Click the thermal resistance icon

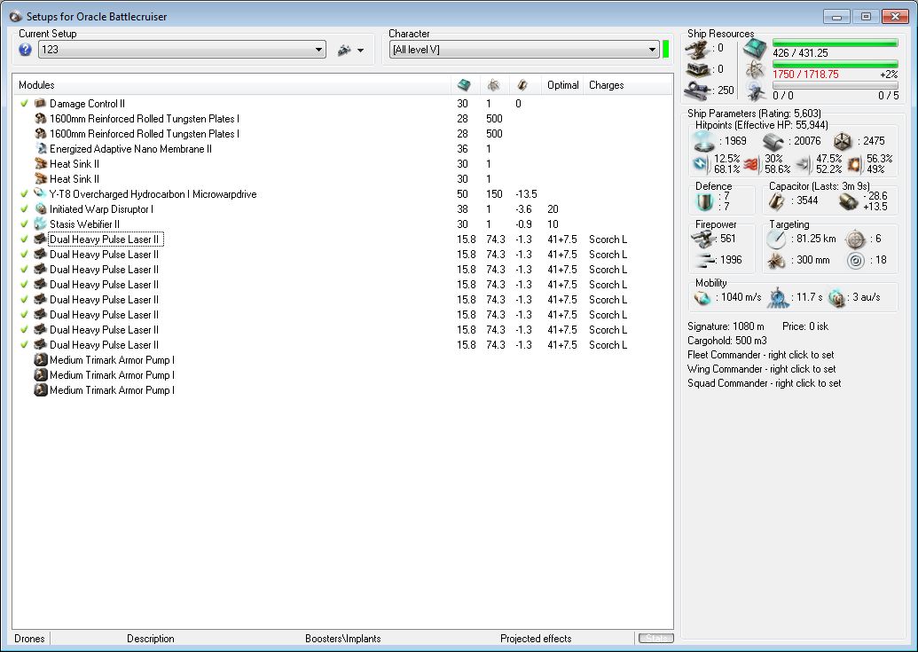click(751, 165)
